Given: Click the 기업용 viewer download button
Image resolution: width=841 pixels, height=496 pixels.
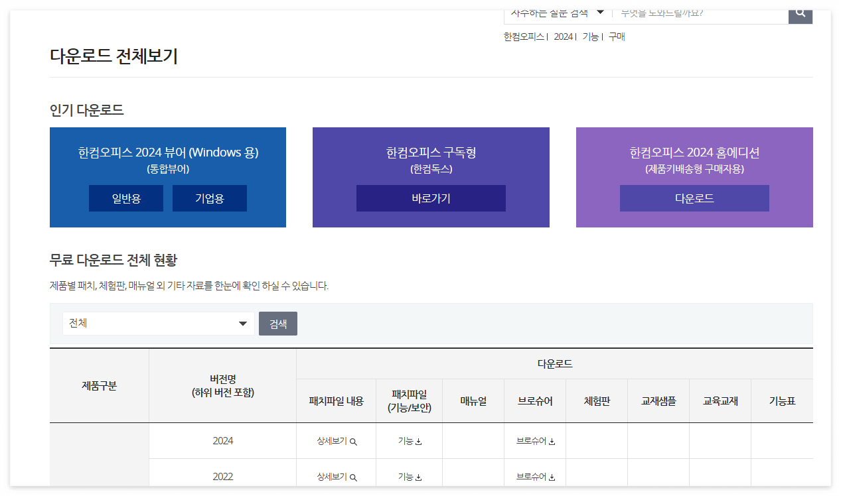Looking at the screenshot, I should click(x=209, y=198).
